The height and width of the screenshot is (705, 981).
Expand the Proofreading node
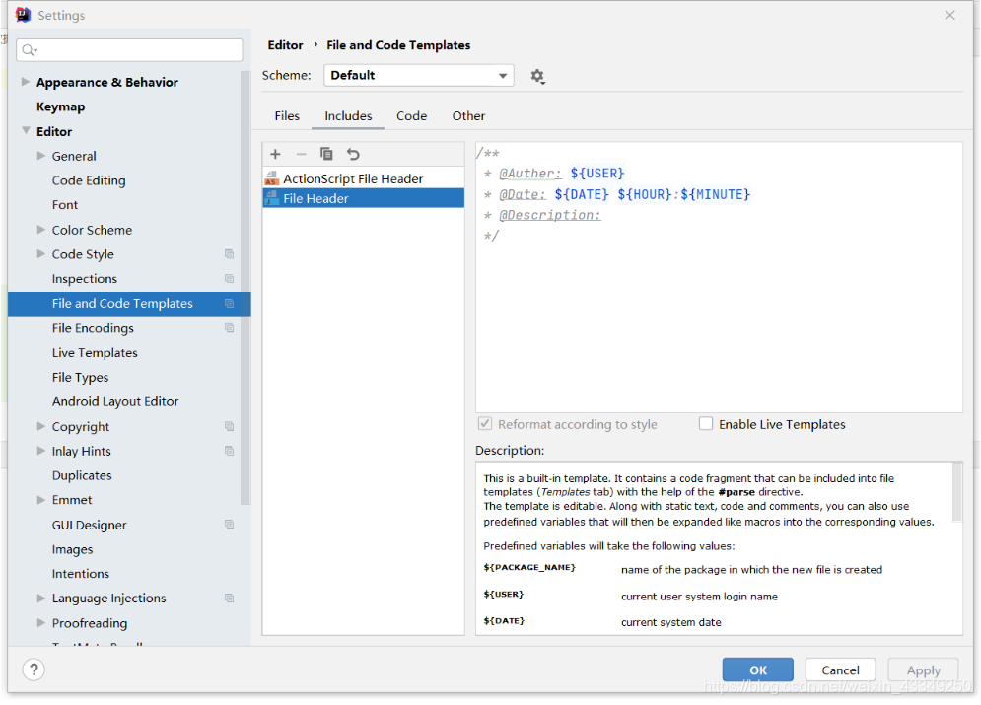[x=41, y=622]
